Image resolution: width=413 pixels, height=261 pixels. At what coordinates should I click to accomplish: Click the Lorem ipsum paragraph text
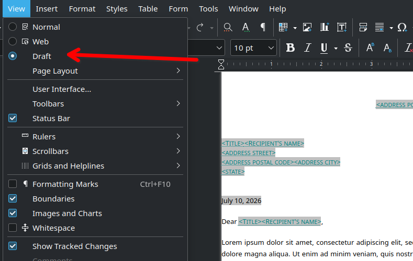[x=317, y=248]
